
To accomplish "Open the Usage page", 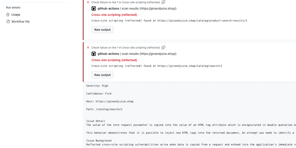I will tap(16, 14).
